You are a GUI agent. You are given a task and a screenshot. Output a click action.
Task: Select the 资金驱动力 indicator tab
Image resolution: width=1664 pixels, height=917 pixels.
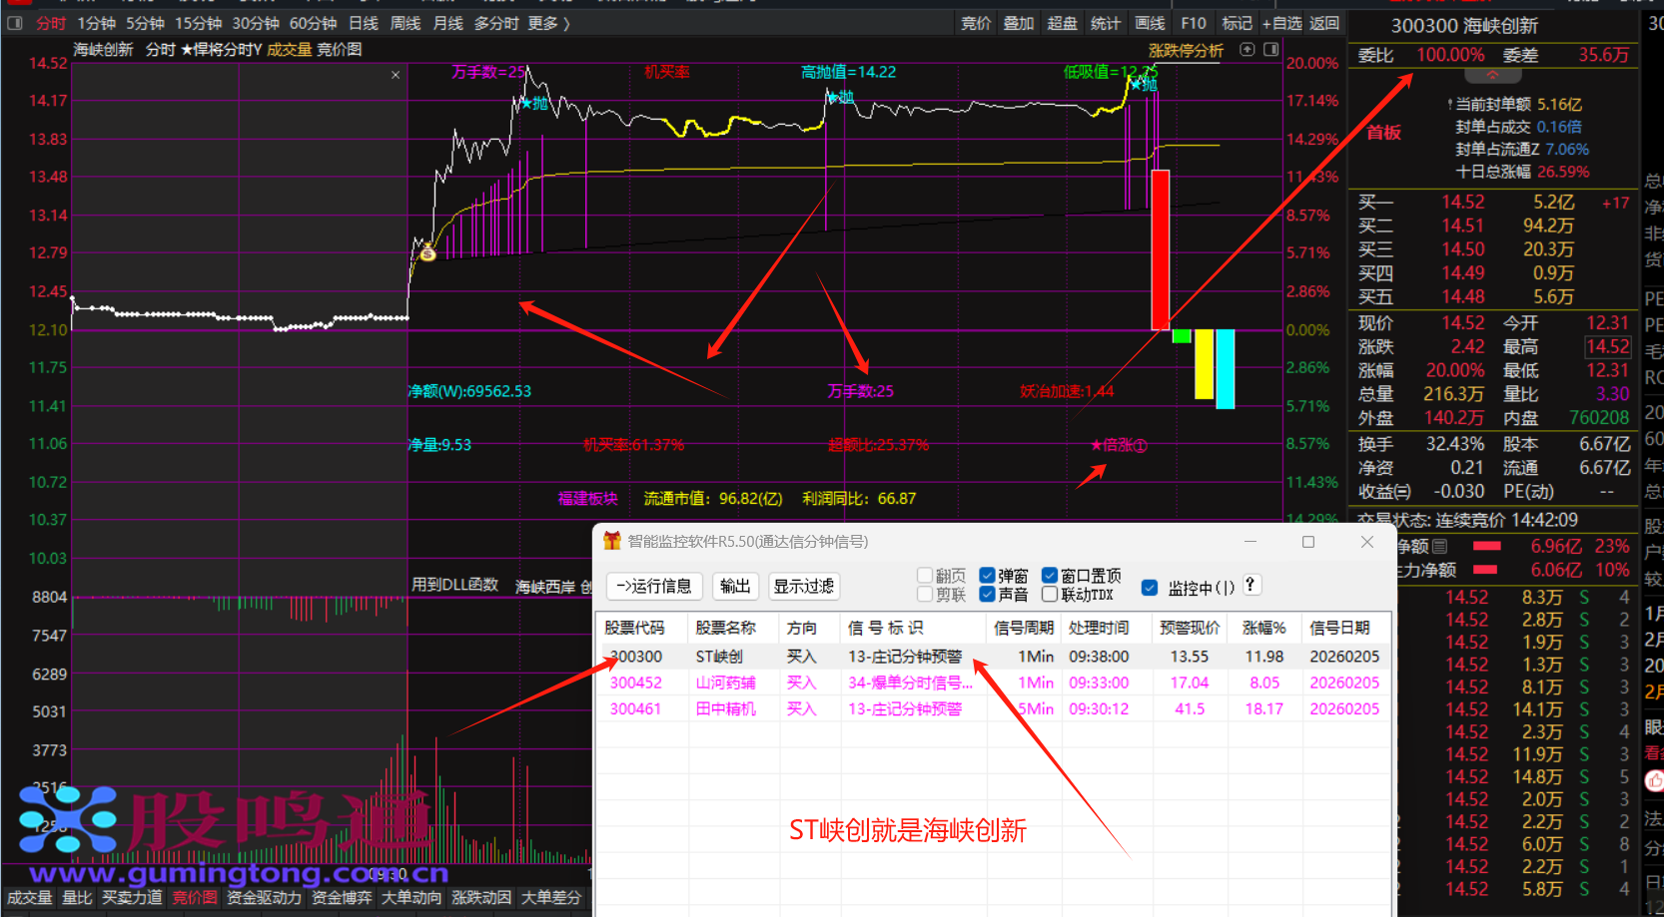(x=264, y=898)
